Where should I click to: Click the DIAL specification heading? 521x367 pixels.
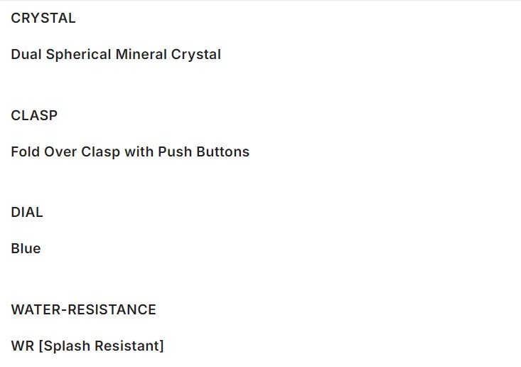[x=27, y=213]
